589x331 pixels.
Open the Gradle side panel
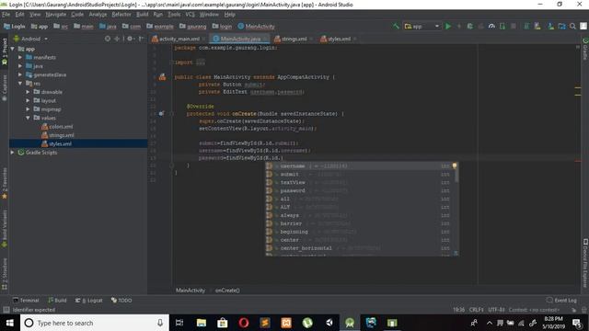(585, 50)
